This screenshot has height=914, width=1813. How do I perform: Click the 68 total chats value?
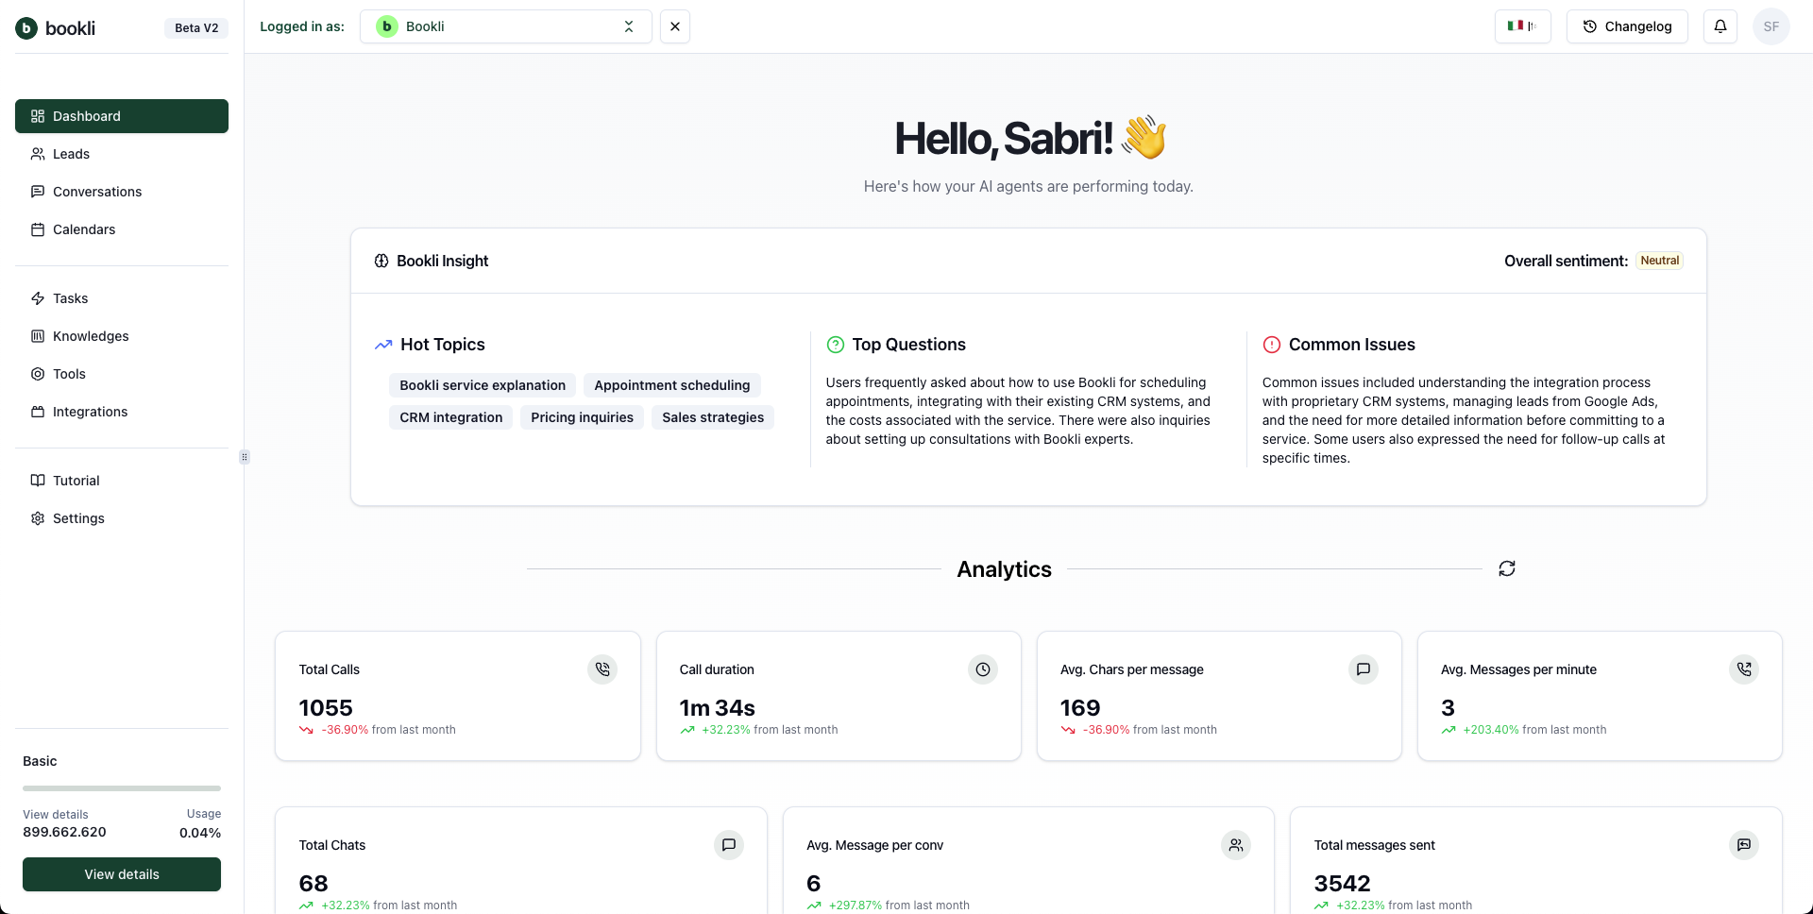pos(313,884)
